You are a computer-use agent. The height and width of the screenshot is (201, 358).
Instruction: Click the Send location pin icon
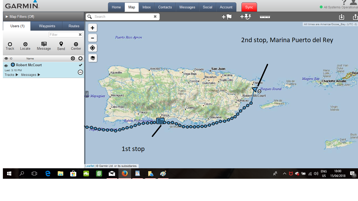[61, 46]
